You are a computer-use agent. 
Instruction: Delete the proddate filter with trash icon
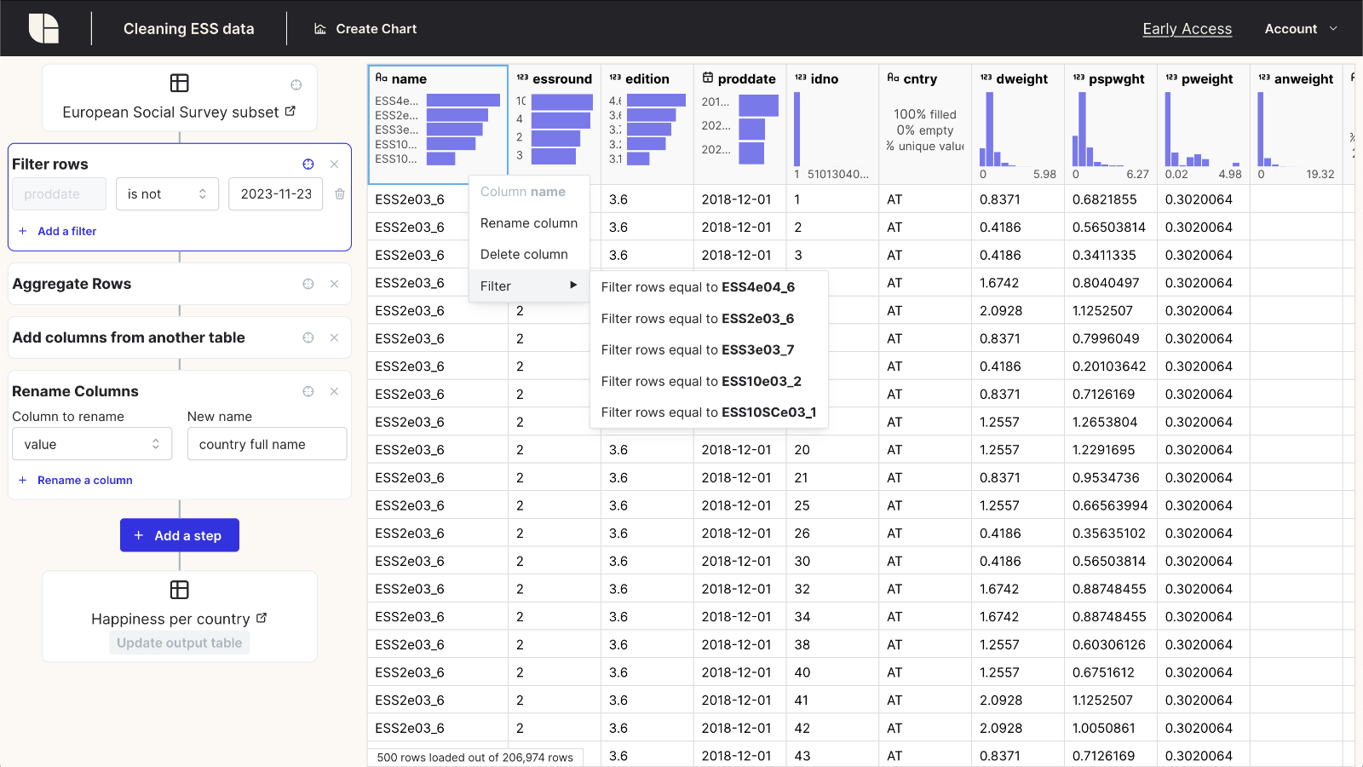[340, 194]
